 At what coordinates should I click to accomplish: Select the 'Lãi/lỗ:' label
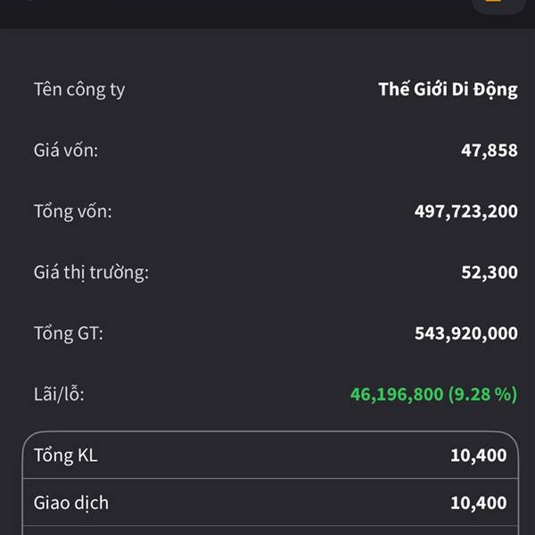click(59, 394)
